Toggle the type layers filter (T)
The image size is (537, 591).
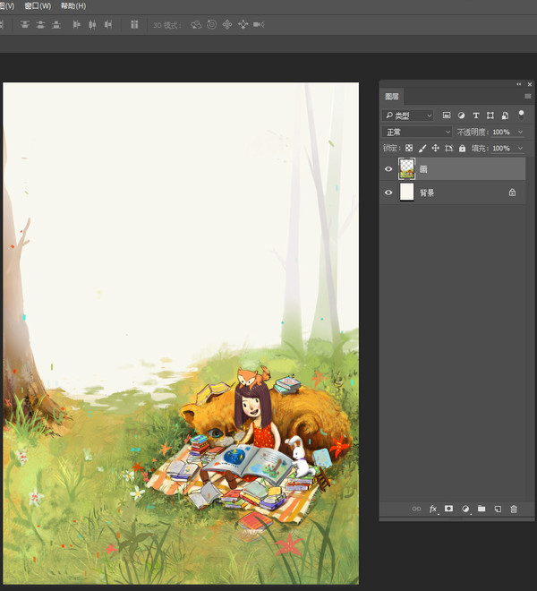click(x=476, y=116)
